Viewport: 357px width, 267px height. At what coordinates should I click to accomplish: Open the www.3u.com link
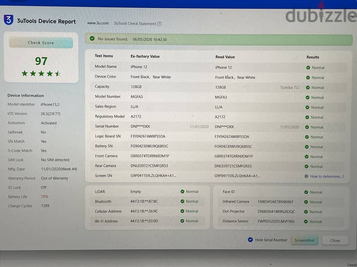[98, 23]
